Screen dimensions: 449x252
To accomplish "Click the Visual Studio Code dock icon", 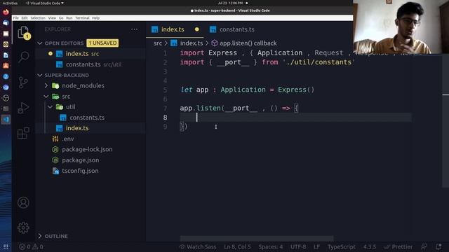I will coord(6,120).
